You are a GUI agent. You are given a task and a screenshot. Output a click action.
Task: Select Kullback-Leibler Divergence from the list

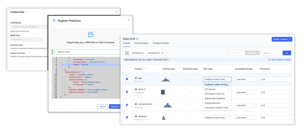(217, 85)
